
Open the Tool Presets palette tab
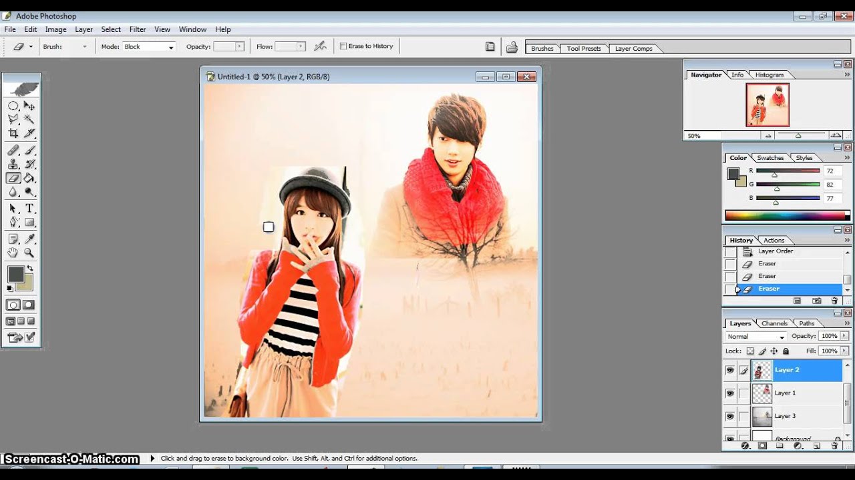pos(583,49)
